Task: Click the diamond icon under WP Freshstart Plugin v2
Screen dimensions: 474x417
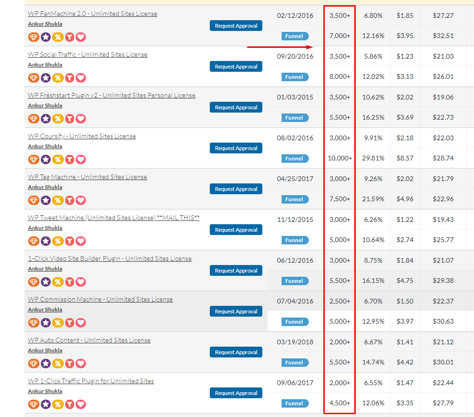Action: pos(33,119)
